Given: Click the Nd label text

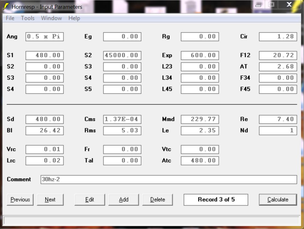Looking at the screenshot, I should 244,130.
